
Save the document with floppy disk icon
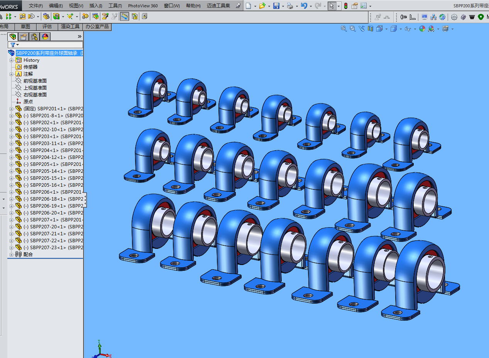click(x=276, y=6)
